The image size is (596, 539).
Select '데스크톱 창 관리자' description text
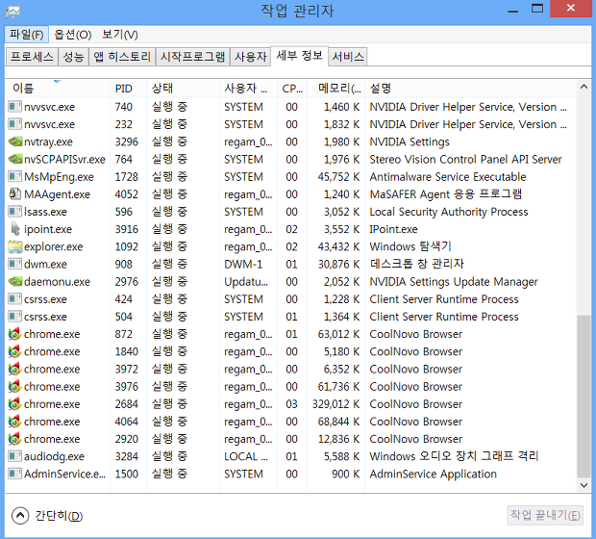417,264
